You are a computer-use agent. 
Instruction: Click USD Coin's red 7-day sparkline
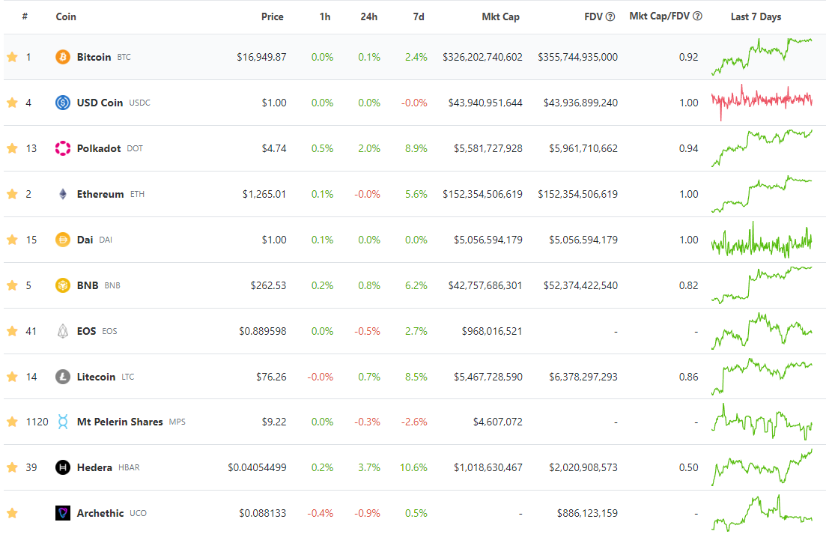[762, 103]
